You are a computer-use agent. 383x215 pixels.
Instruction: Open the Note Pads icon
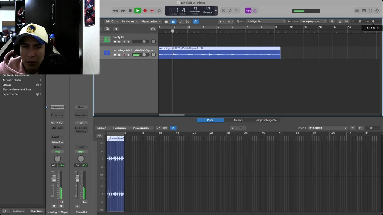coord(364,11)
